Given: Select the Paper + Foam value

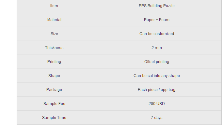Looking at the screenshot, I should point(157,20).
